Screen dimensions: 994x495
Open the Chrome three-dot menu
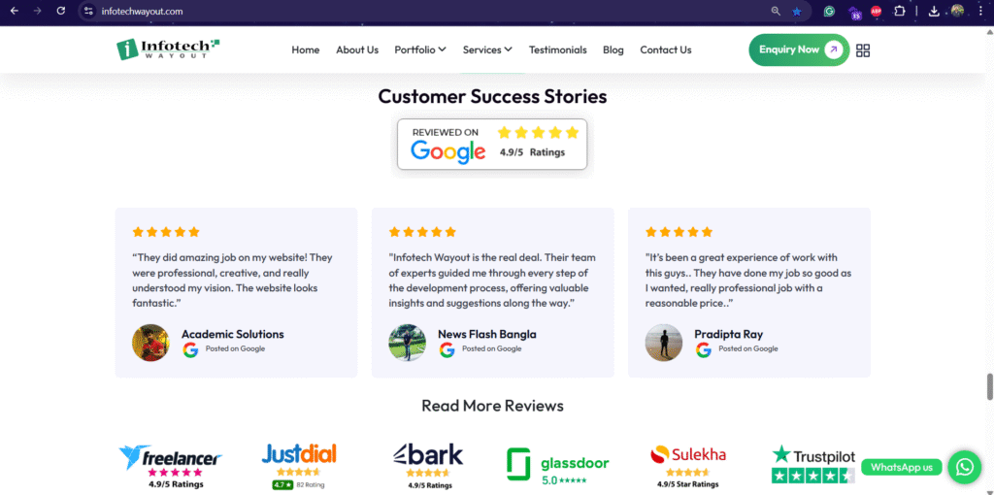tap(980, 11)
